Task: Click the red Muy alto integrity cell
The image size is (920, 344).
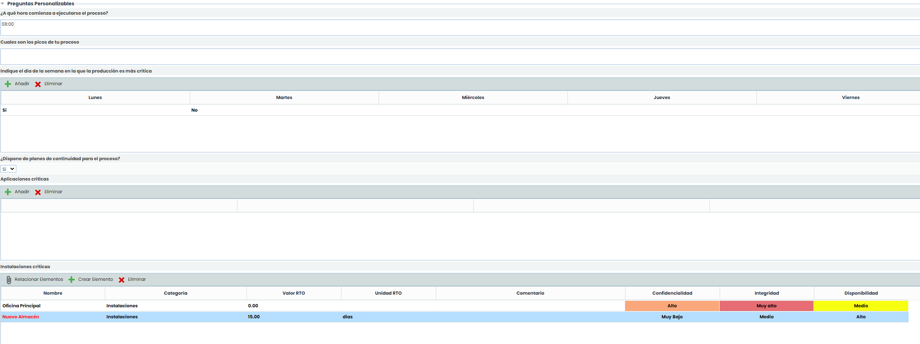Action: tap(766, 306)
